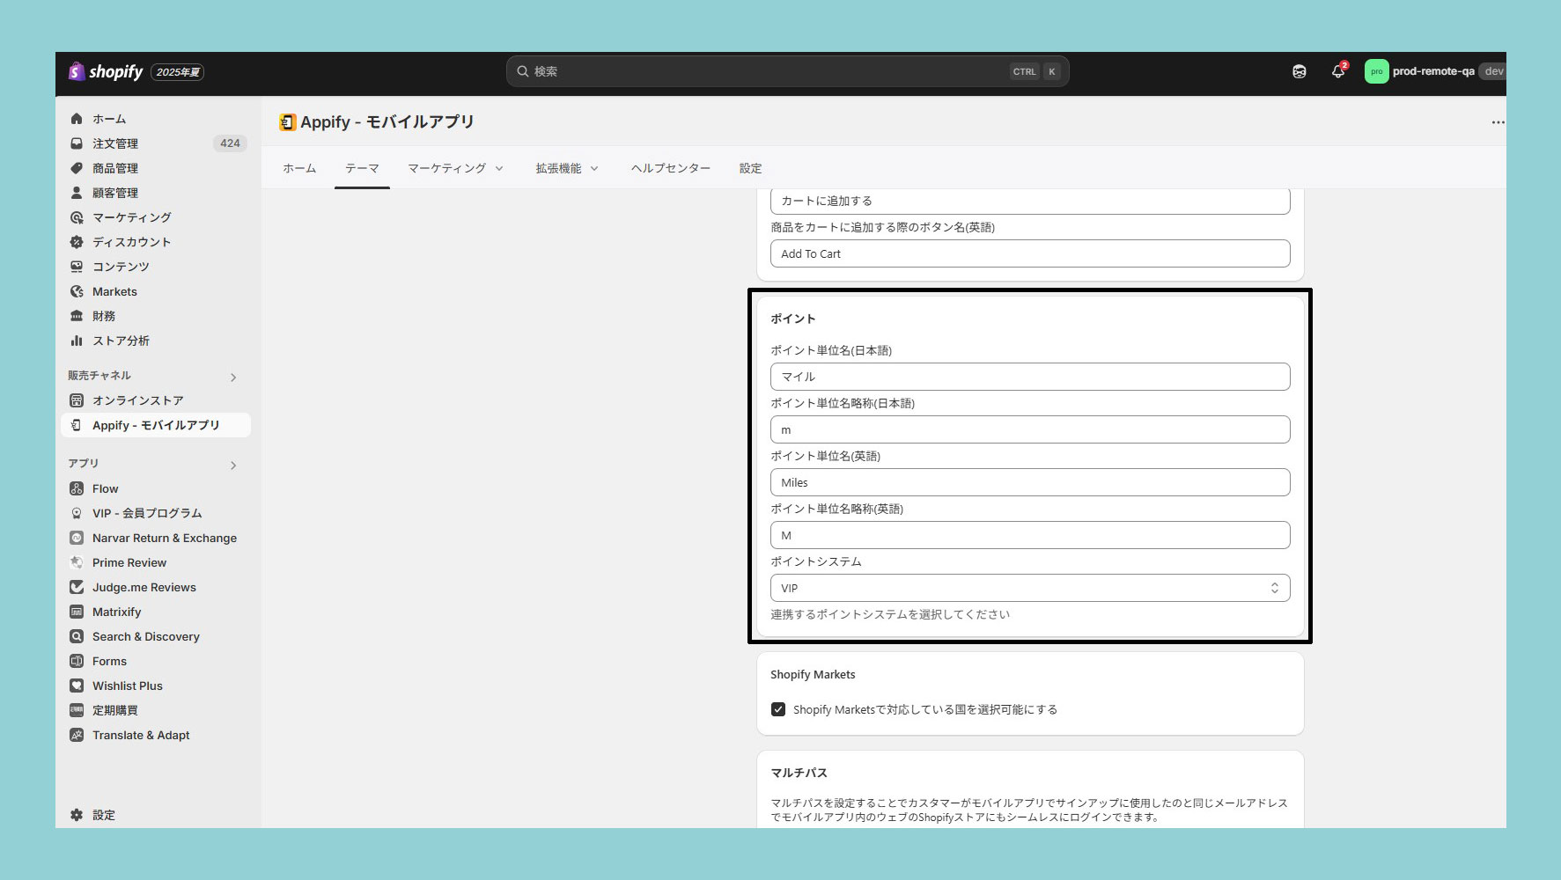The width and height of the screenshot is (1561, 880).
Task: Click the Forms app icon
Action: tap(77, 661)
